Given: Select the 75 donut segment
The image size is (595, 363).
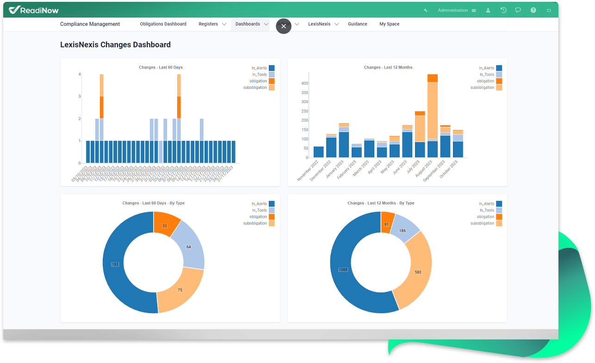Looking at the screenshot, I should click(x=180, y=290).
